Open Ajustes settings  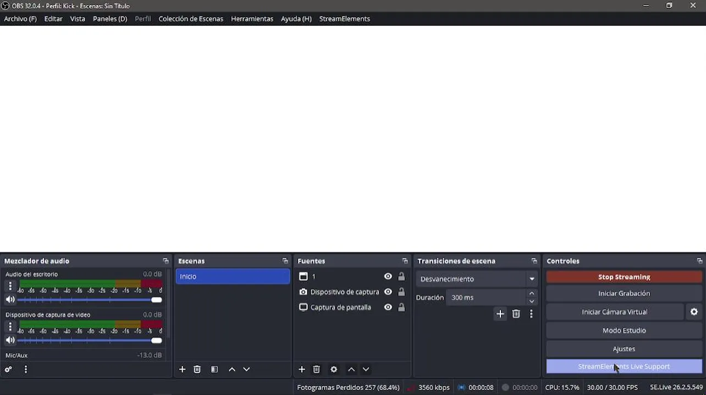click(x=624, y=349)
